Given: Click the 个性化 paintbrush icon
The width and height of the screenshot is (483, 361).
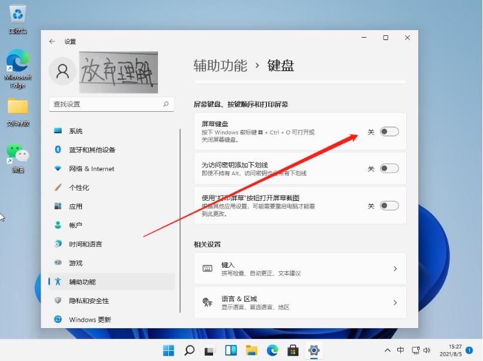Looking at the screenshot, I should [x=57, y=187].
